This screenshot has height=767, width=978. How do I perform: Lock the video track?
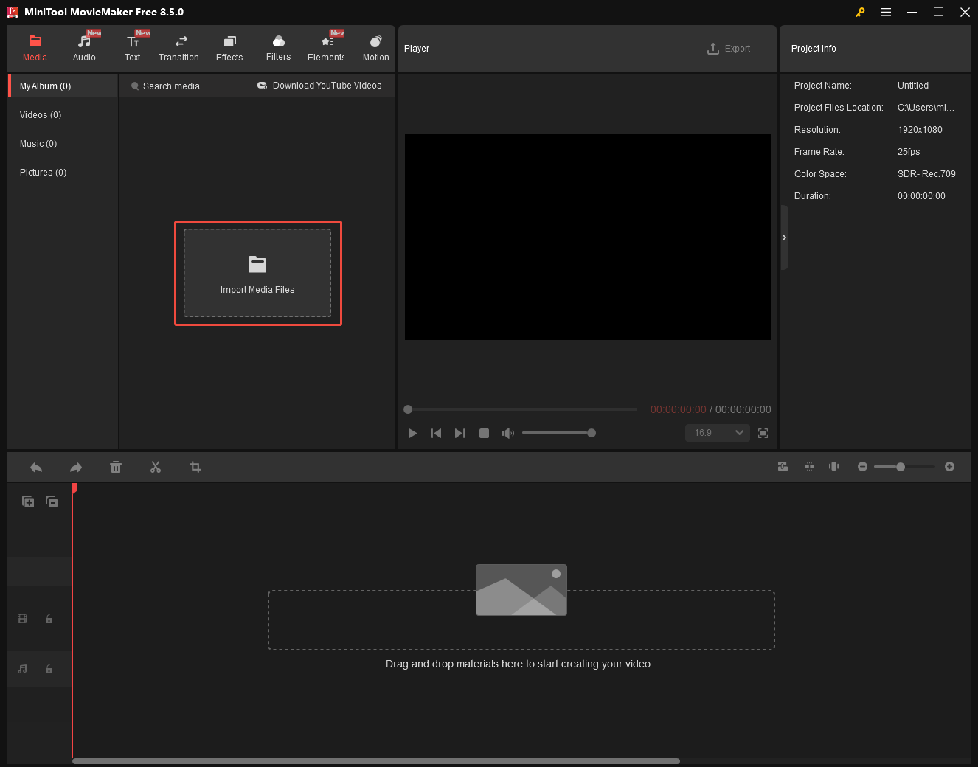click(x=49, y=619)
